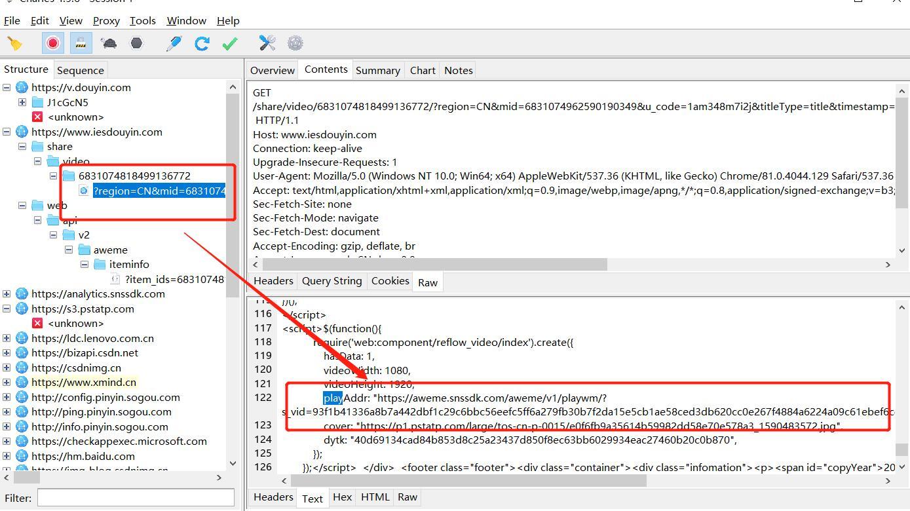
Task: Click the request pane horizontal scrollbar
Action: (435, 264)
